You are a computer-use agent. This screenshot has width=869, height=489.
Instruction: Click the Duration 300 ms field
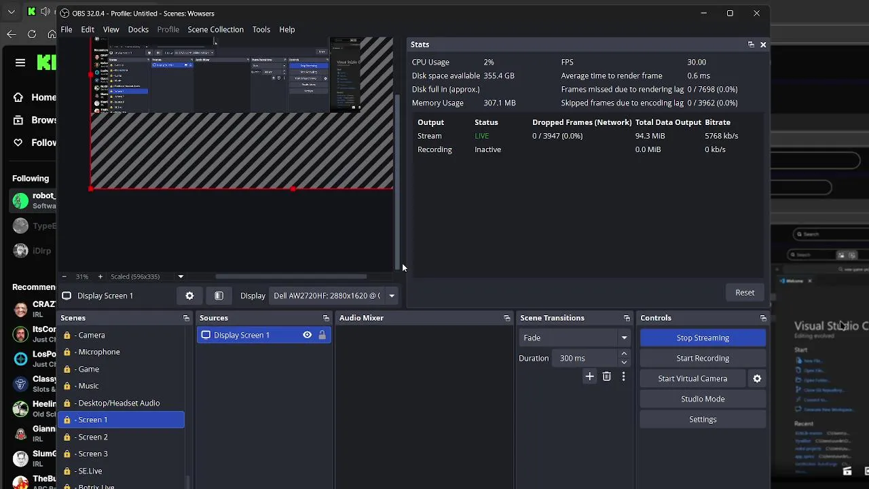pos(585,358)
